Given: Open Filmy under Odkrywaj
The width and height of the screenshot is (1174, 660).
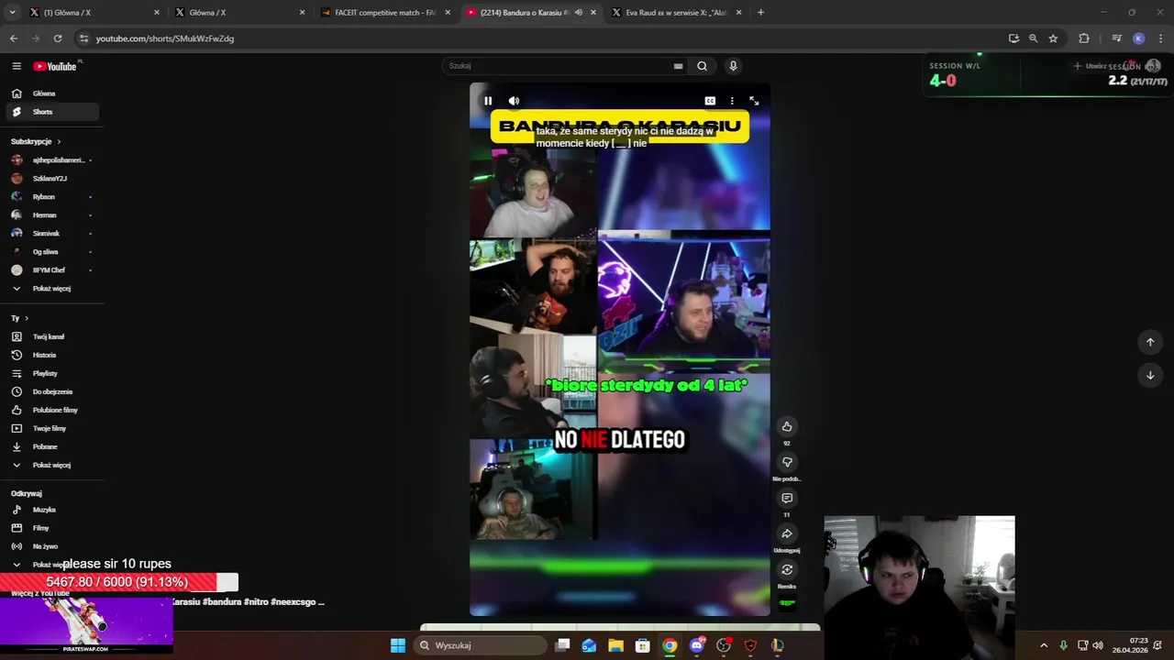Looking at the screenshot, I should [x=52, y=528].
